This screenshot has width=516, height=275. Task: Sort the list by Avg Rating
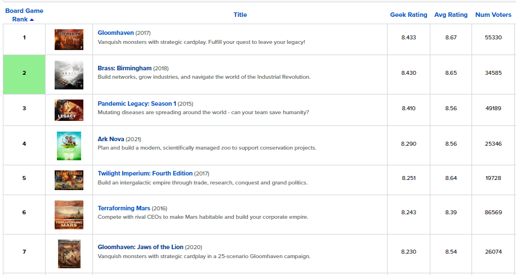[451, 15]
